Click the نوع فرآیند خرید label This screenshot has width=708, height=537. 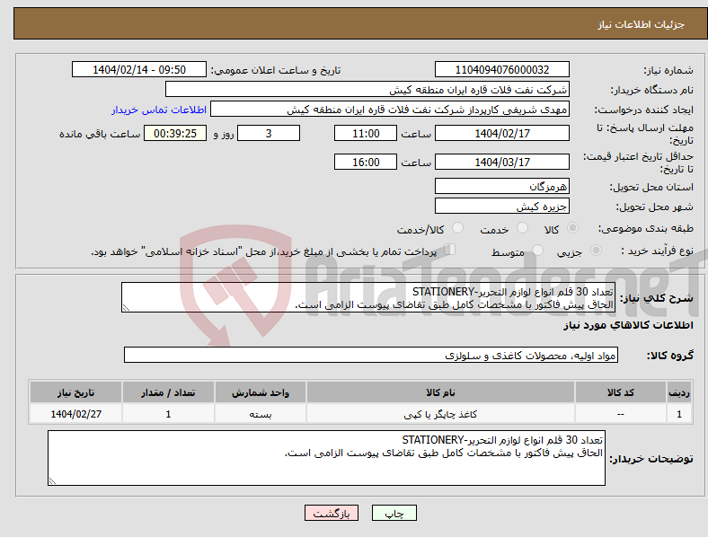(x=657, y=250)
